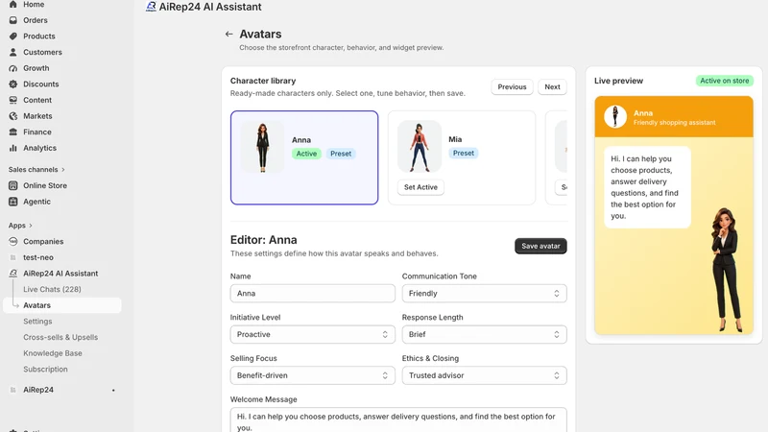
Task: Click the Markets globe icon
Action: (x=13, y=116)
